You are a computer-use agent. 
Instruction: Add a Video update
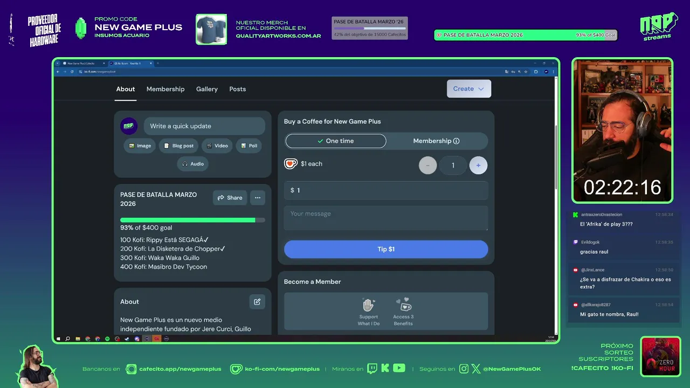217,145
